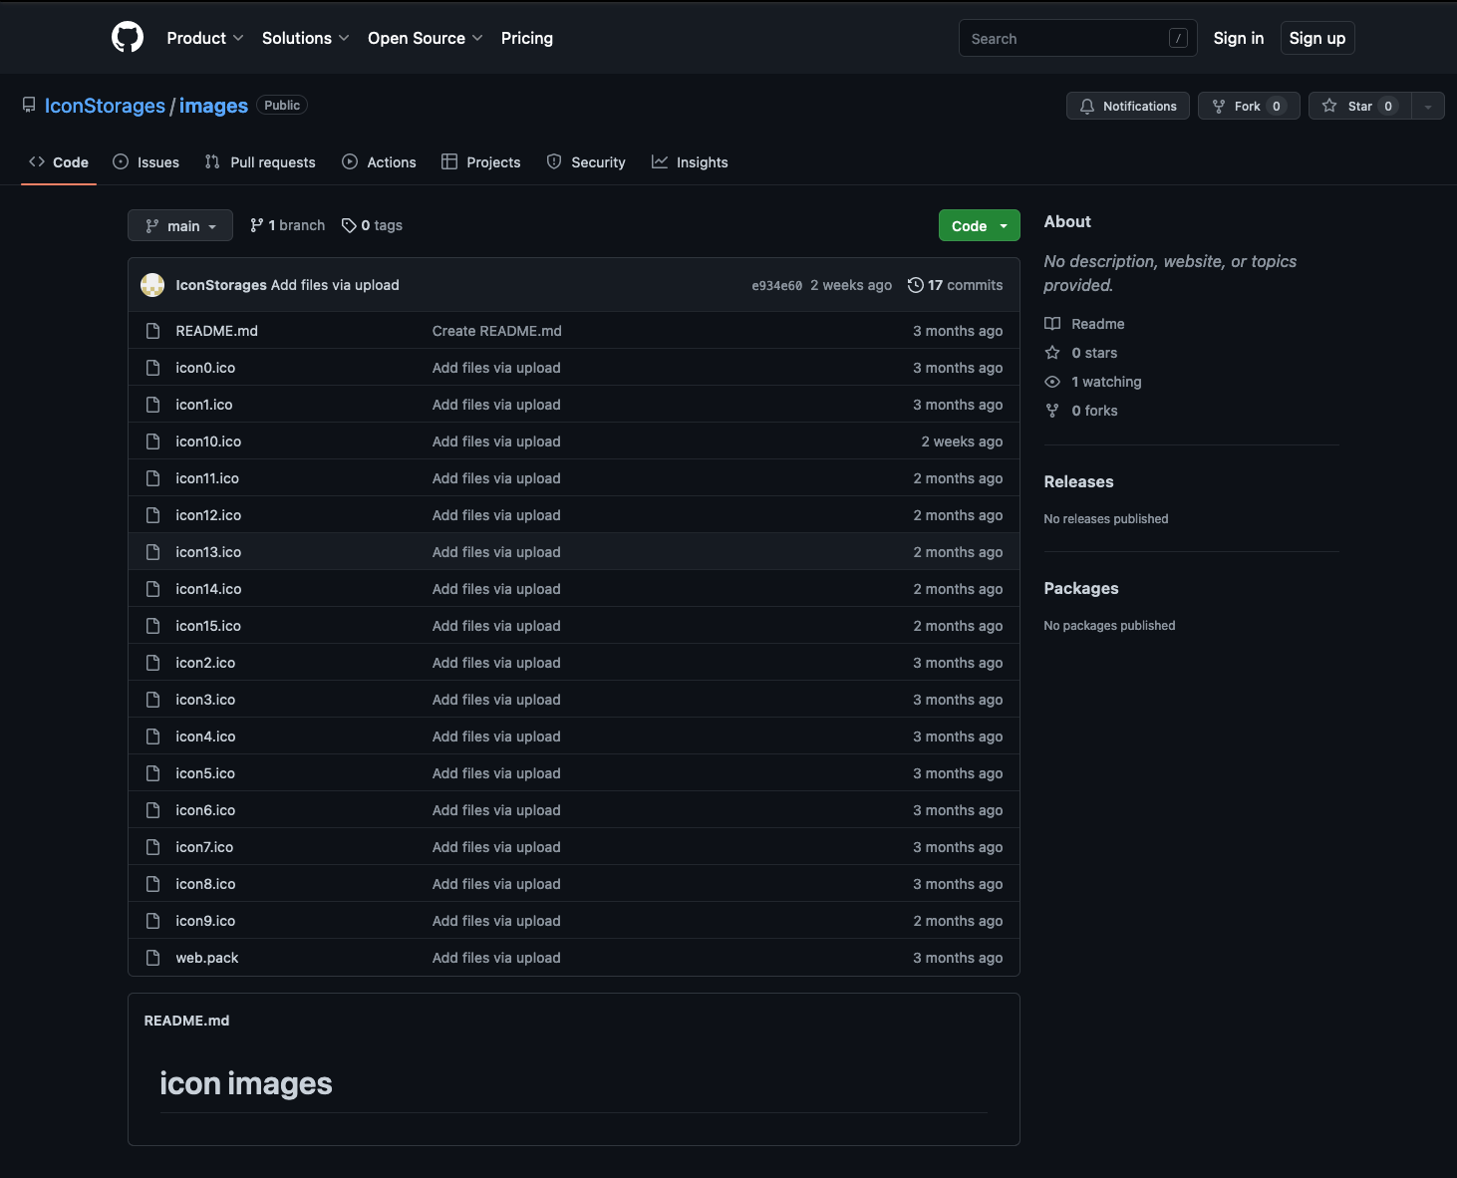Click the repo book icon beside IconStorages
The height and width of the screenshot is (1178, 1457).
[x=28, y=104]
